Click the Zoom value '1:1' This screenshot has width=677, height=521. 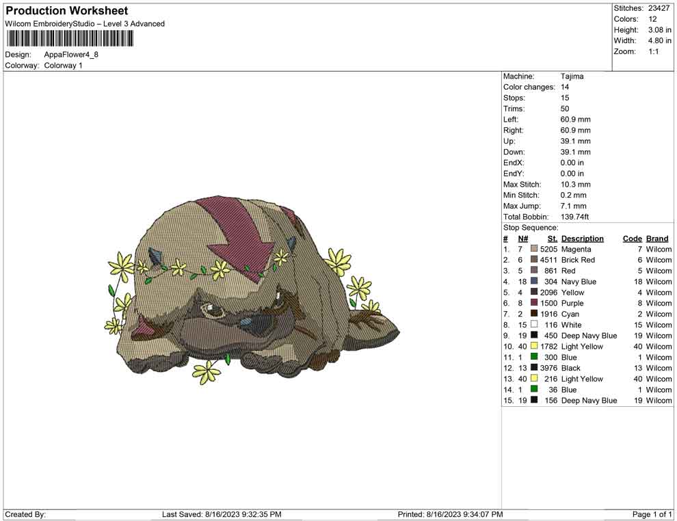tap(653, 51)
